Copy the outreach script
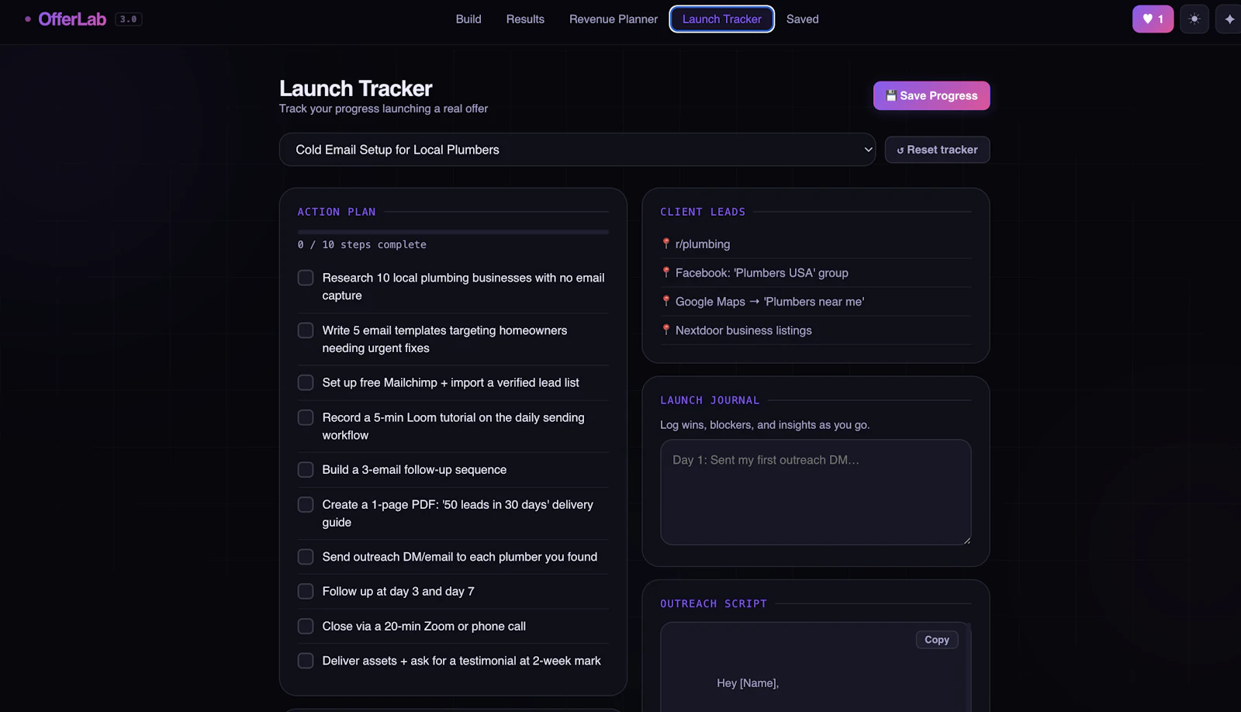Screen dimensions: 1241x712 pyautogui.click(x=937, y=640)
